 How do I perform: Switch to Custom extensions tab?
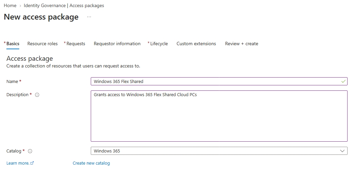pos(196,44)
